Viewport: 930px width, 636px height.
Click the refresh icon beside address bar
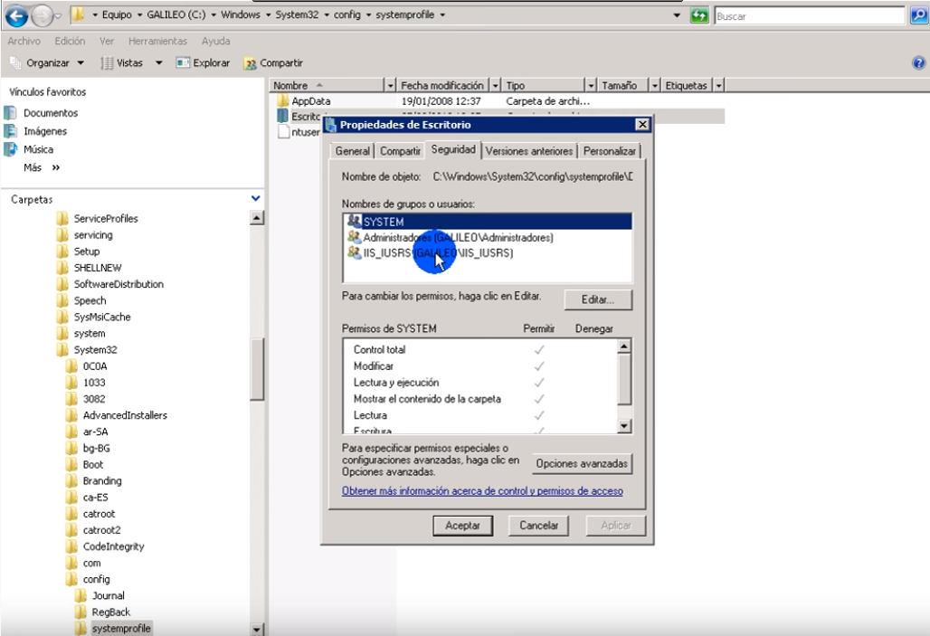point(699,16)
